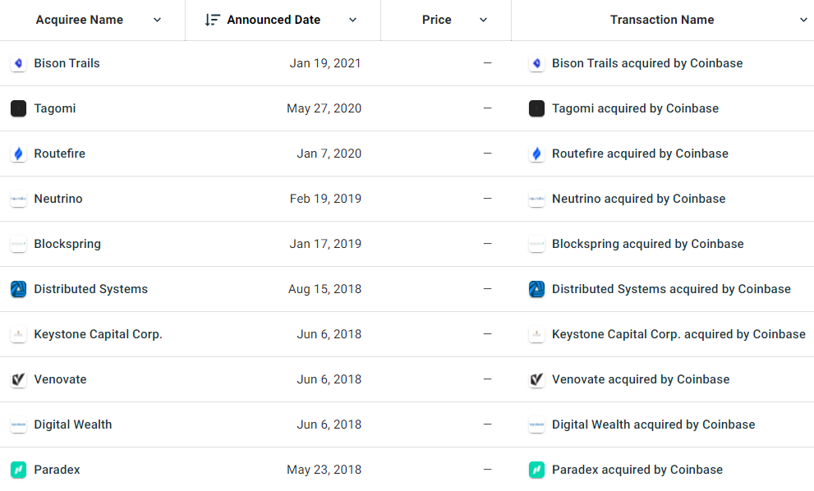Click the Price column header
This screenshot has width=814, height=491.
437,20
